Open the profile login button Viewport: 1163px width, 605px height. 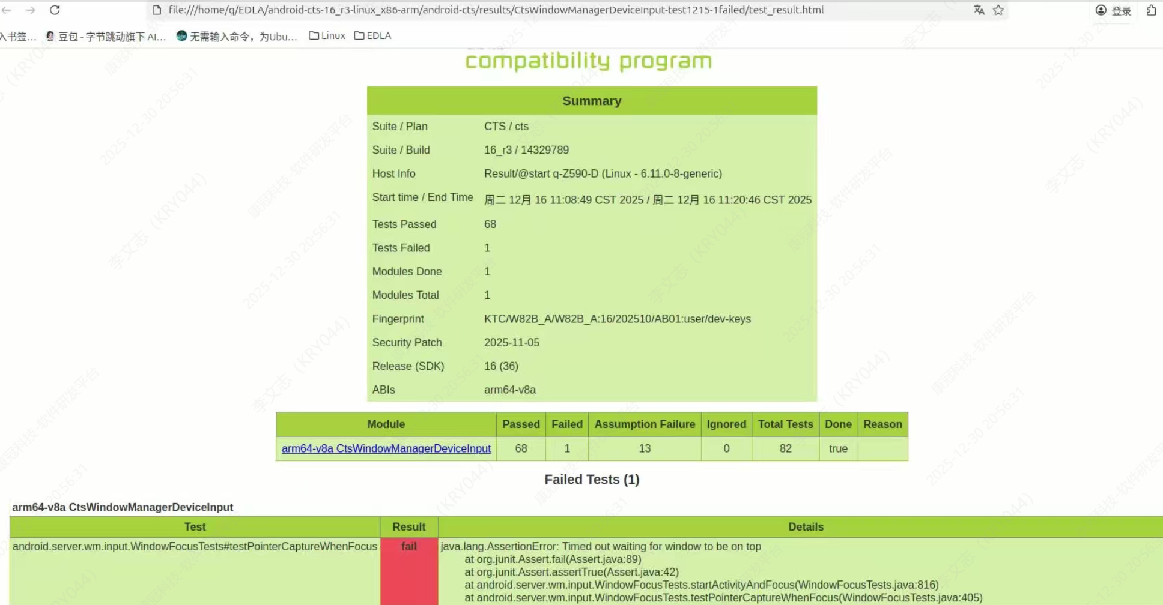[x=1113, y=11]
